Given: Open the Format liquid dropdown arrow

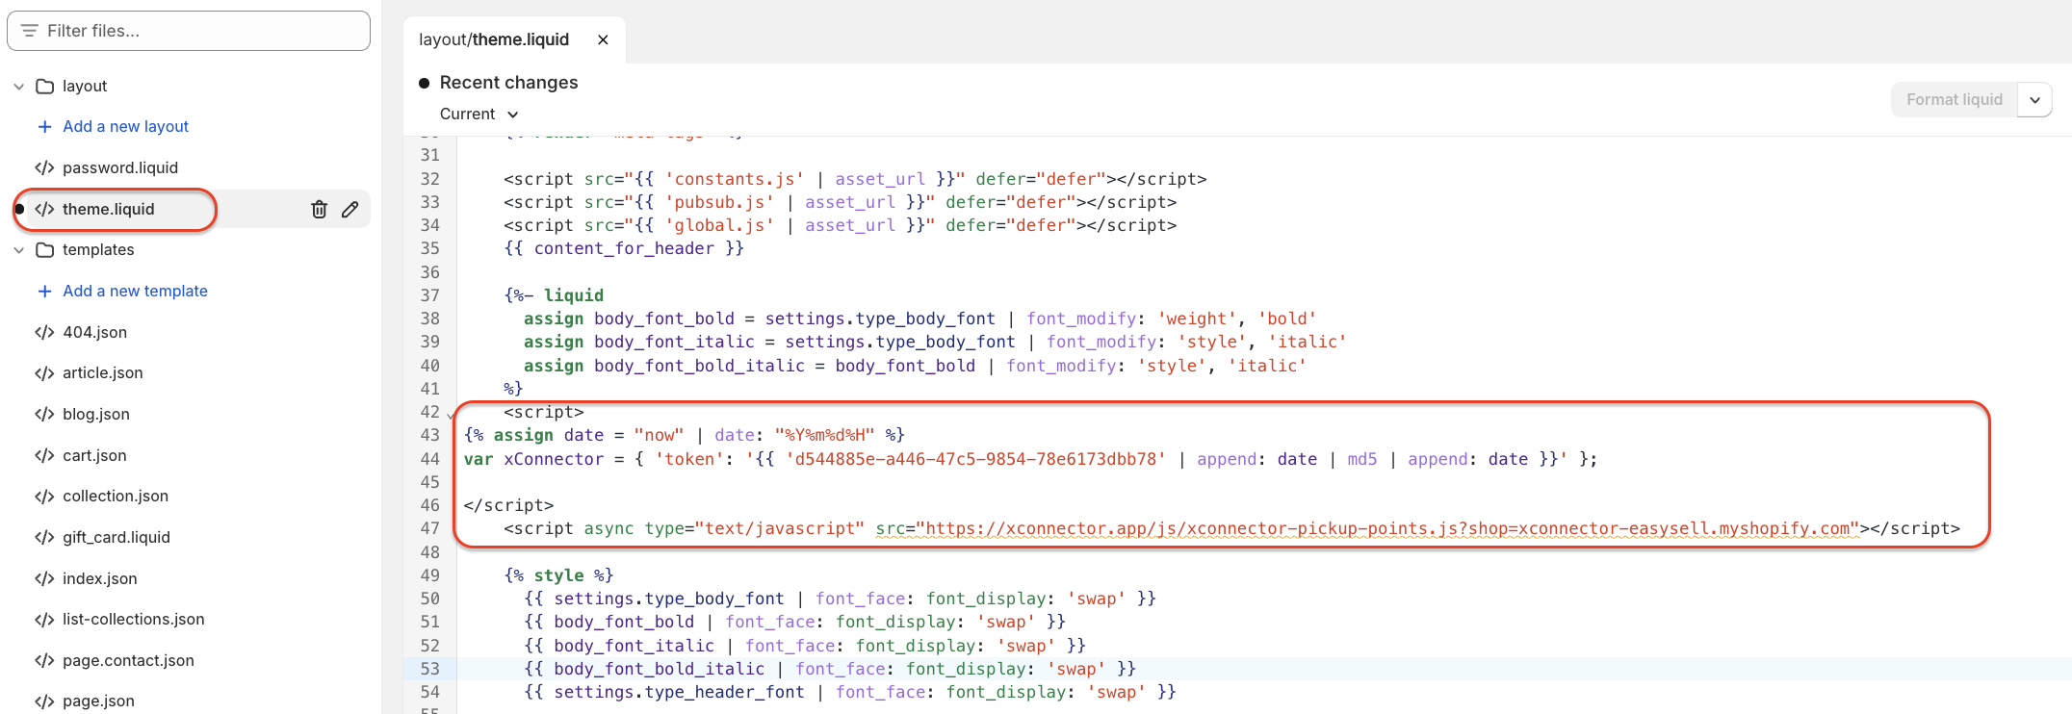Looking at the screenshot, I should pos(2034,99).
